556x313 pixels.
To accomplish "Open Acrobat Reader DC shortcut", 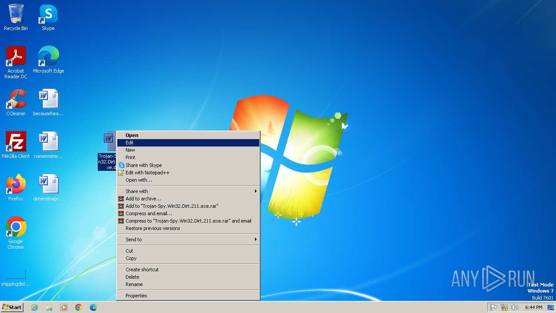I will 16,62.
